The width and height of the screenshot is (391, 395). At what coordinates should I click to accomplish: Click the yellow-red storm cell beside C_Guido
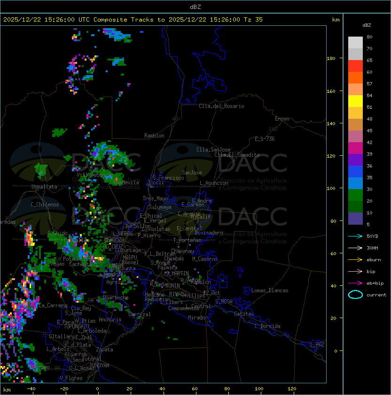(x=29, y=237)
